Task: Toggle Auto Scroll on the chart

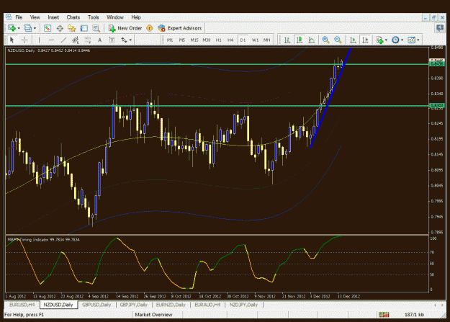Action: pos(353,40)
